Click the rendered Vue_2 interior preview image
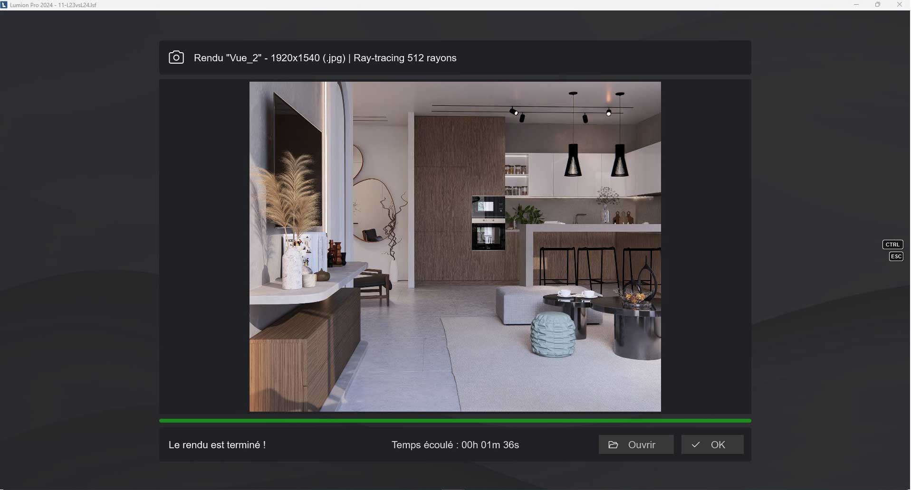911x490 pixels. tap(455, 246)
